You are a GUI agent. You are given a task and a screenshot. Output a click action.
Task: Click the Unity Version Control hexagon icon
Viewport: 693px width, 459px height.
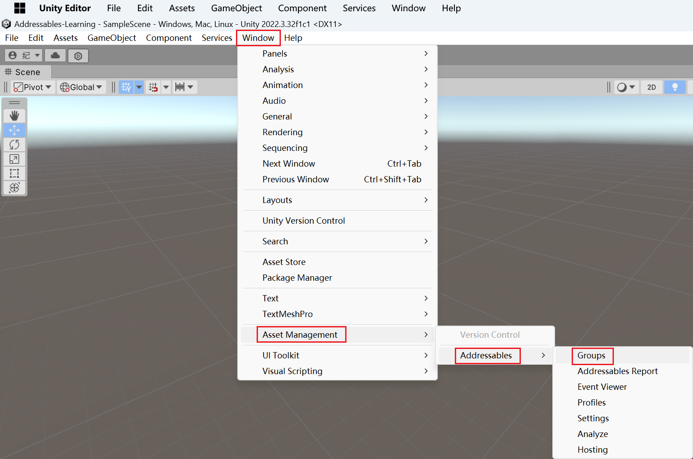78,56
